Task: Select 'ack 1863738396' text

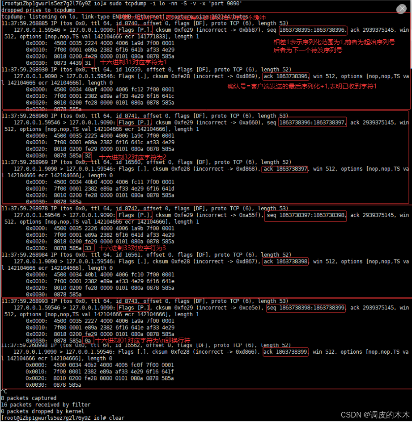Action: point(285,76)
